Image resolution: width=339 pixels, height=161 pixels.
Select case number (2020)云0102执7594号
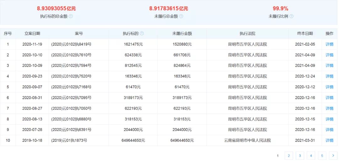(x=71, y=66)
